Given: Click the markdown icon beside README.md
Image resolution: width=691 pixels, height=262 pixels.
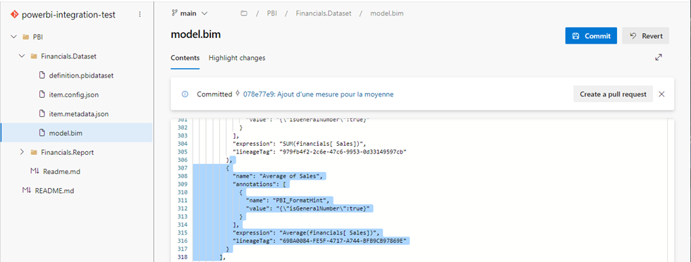Looking at the screenshot, I should (x=27, y=191).
